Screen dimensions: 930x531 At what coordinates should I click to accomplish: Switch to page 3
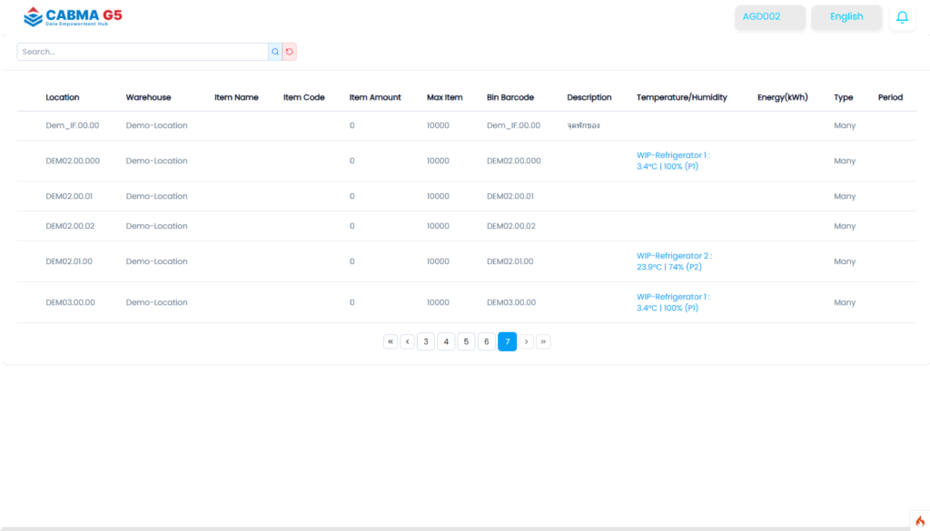coord(426,341)
